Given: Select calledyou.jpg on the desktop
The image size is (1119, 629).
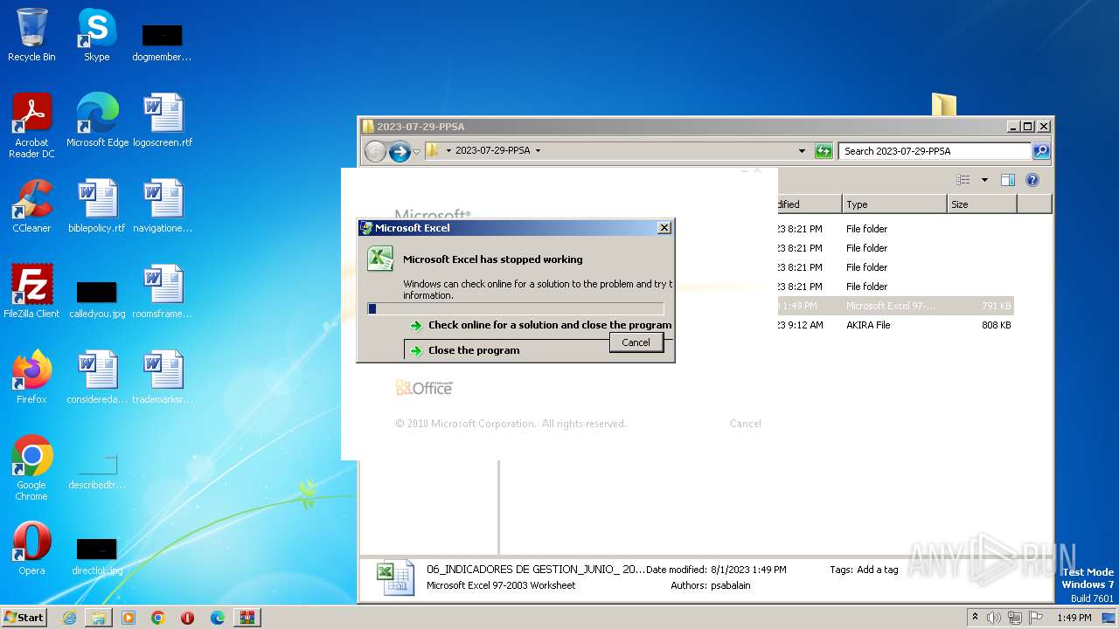Looking at the screenshot, I should [97, 299].
